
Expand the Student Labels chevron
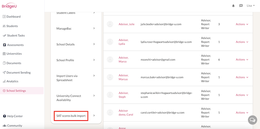(94, 13)
